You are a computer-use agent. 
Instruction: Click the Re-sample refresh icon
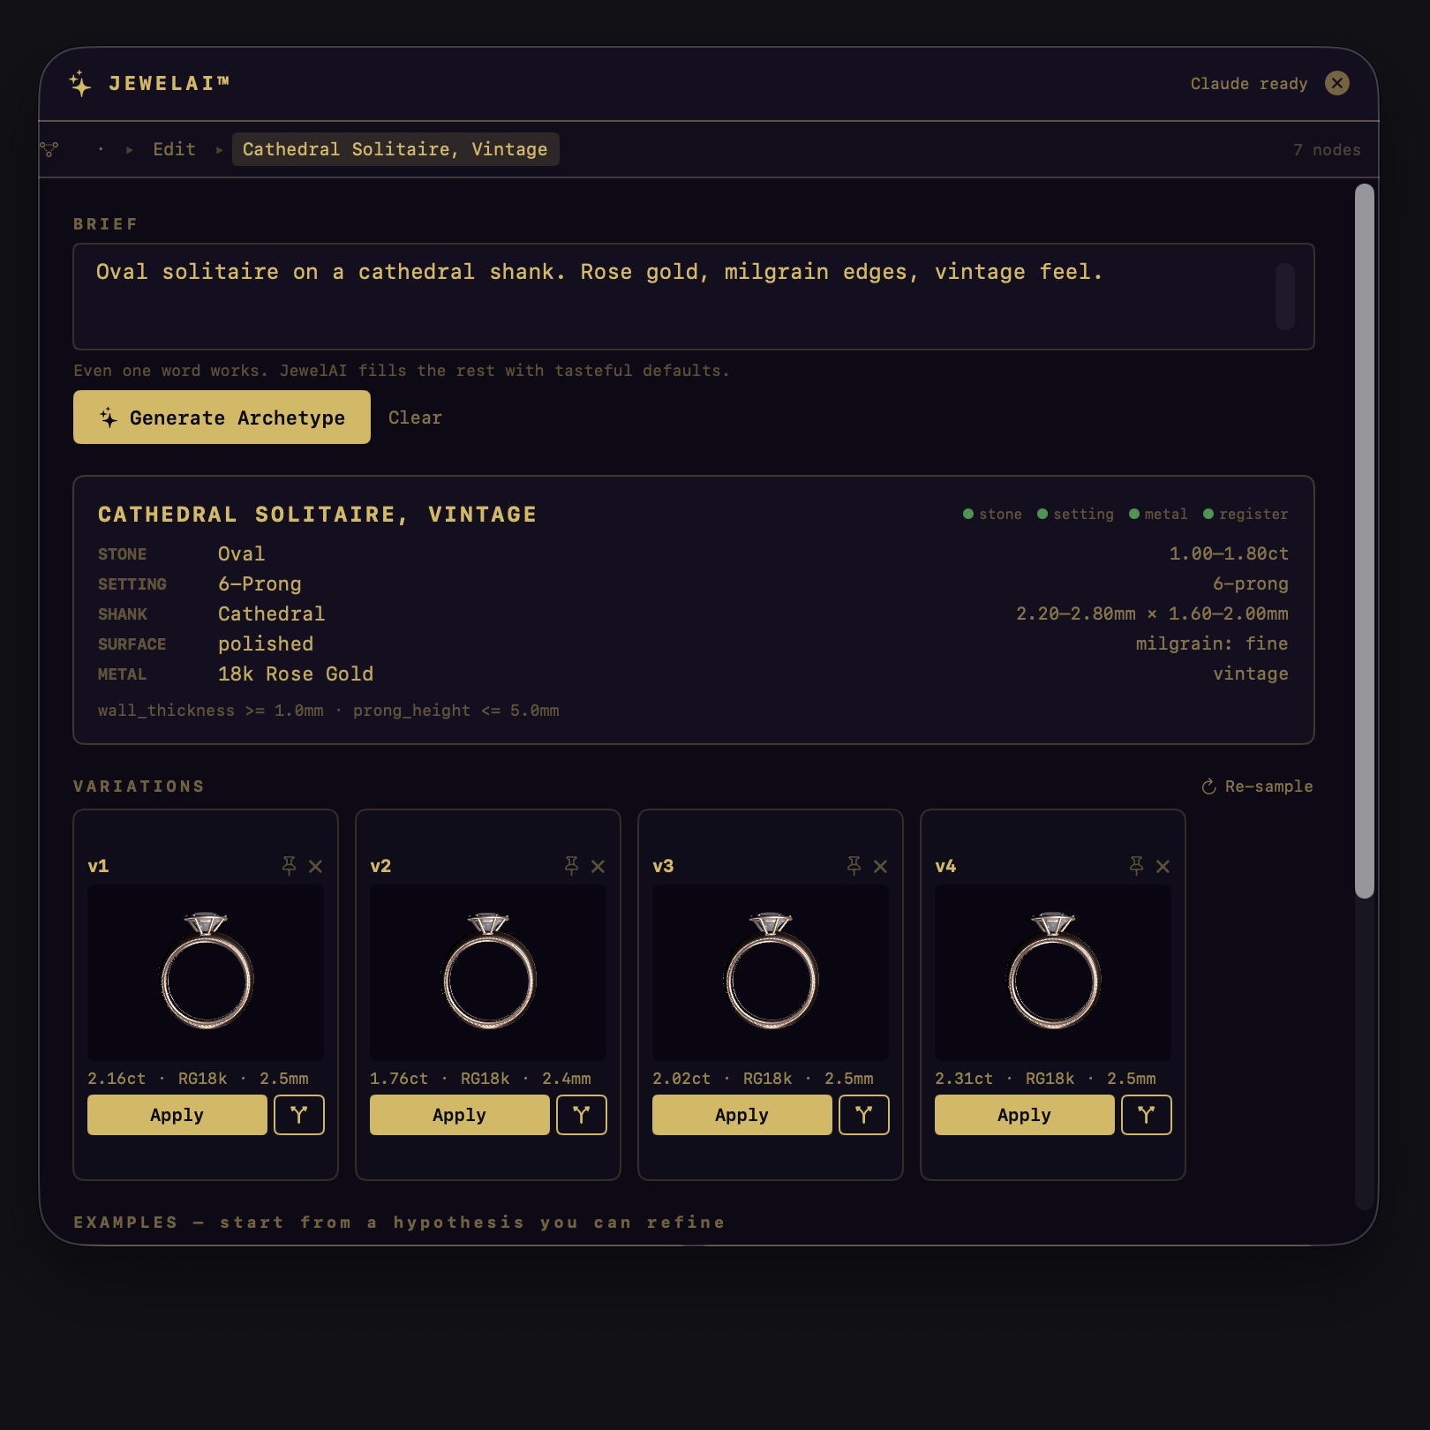pyautogui.click(x=1208, y=786)
